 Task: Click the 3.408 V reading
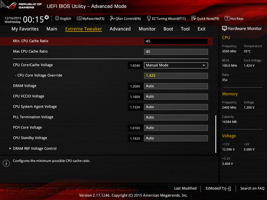[227, 164]
